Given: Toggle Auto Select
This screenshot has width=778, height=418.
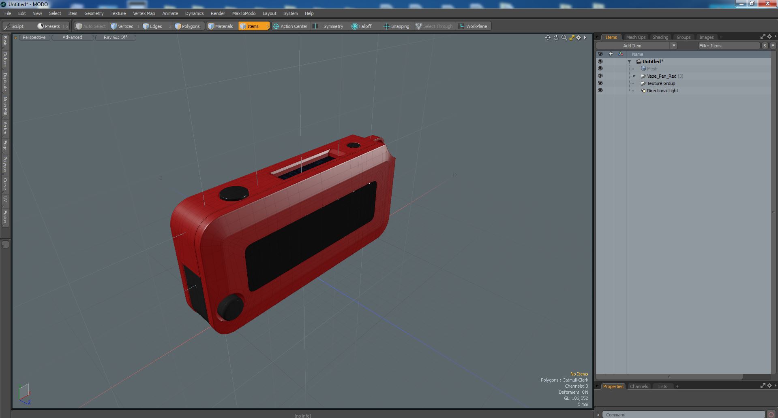Looking at the screenshot, I should coord(91,26).
